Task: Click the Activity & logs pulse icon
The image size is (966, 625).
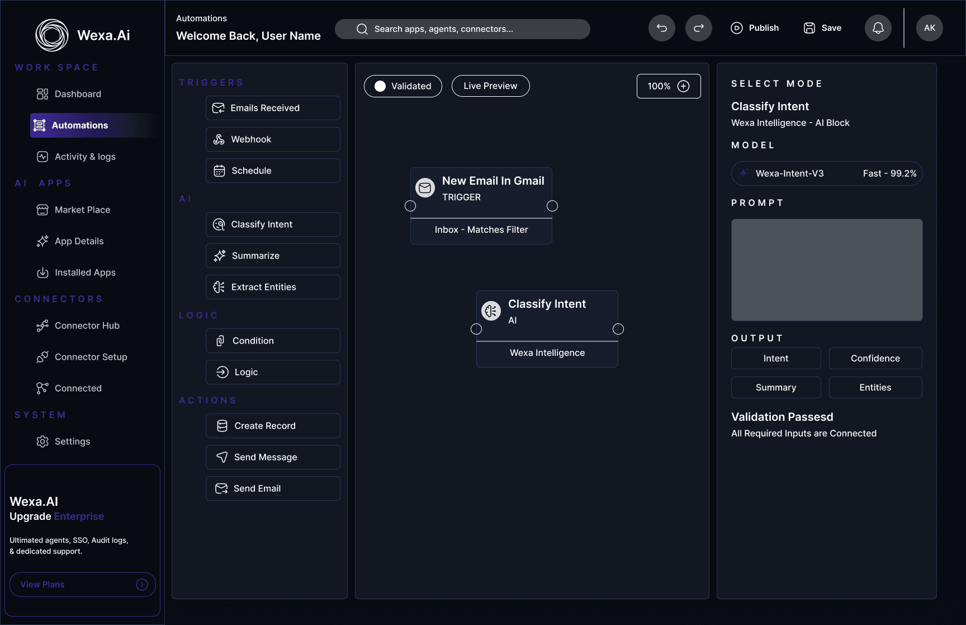Action: 42,157
